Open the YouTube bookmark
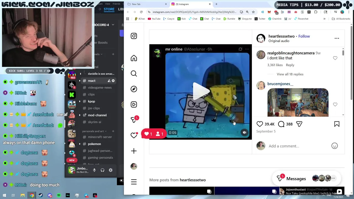This screenshot has height=199, width=354. 154,19
